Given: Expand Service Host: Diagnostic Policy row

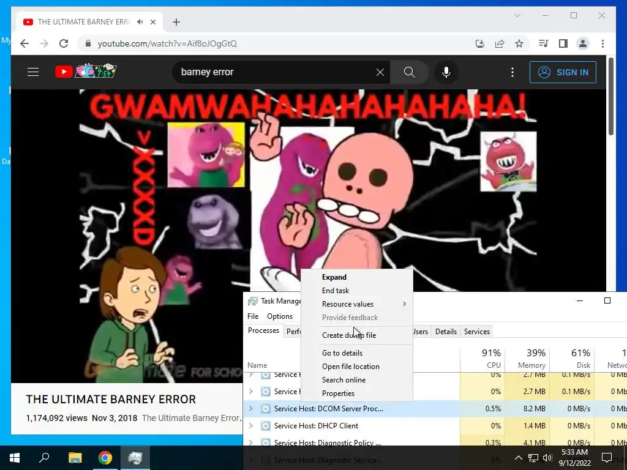Looking at the screenshot, I should [250, 442].
